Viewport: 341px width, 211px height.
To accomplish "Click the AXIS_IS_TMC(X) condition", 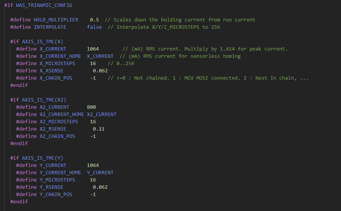I will pos(43,42).
